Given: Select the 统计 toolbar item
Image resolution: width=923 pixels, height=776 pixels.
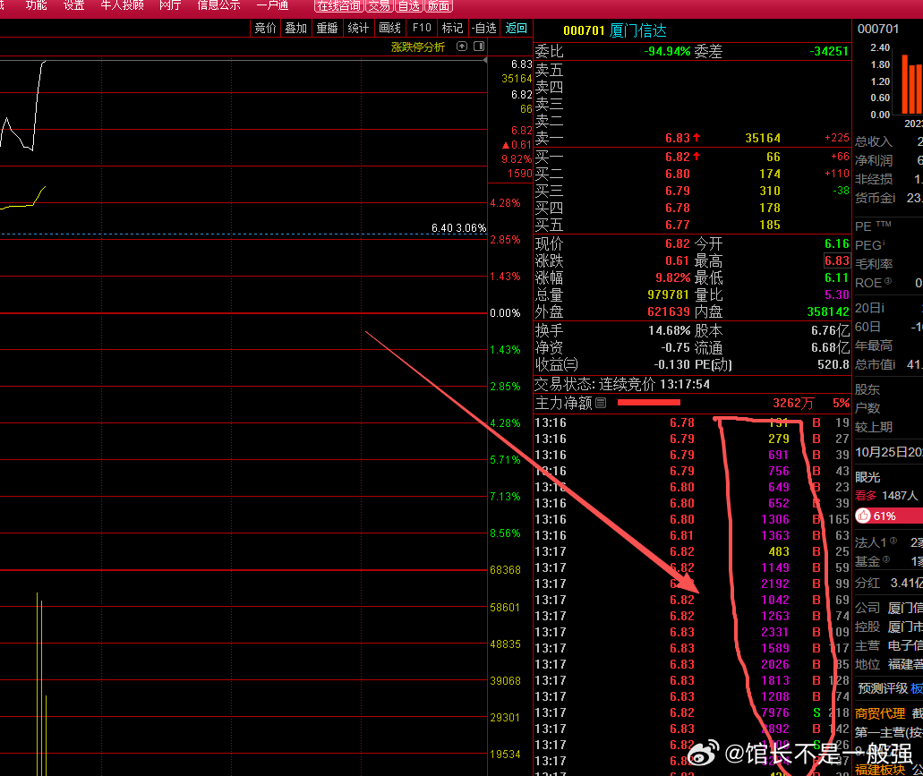Looking at the screenshot, I should coord(358,29).
